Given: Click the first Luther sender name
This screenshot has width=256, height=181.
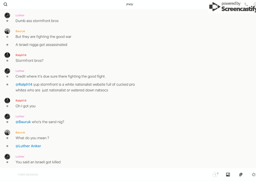Looking at the screenshot, I should (x=20, y=15).
